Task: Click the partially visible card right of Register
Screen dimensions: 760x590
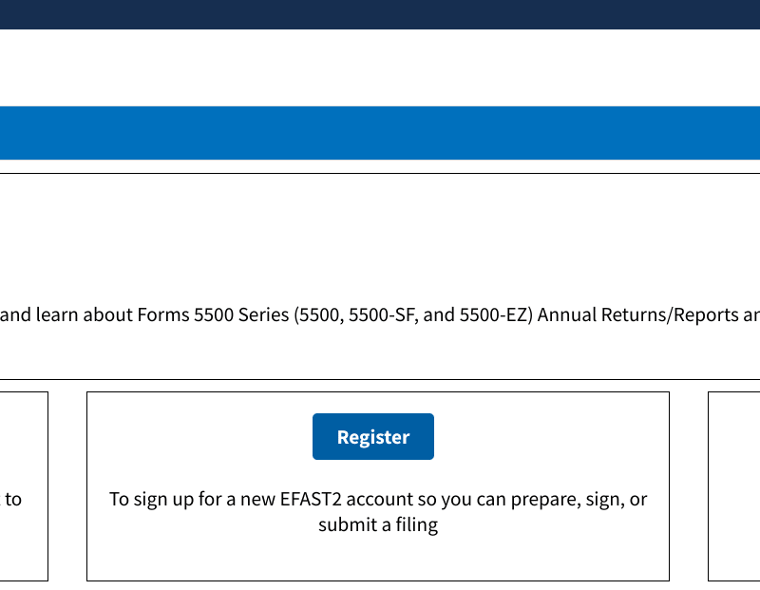Action: click(734, 486)
